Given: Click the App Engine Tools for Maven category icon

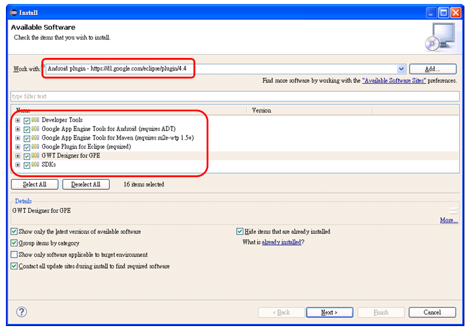Looking at the screenshot, I should pos(35,138).
